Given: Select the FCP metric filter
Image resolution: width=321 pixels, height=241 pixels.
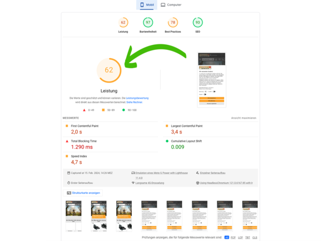Looking at the screenshot, I should tap(233, 238).
